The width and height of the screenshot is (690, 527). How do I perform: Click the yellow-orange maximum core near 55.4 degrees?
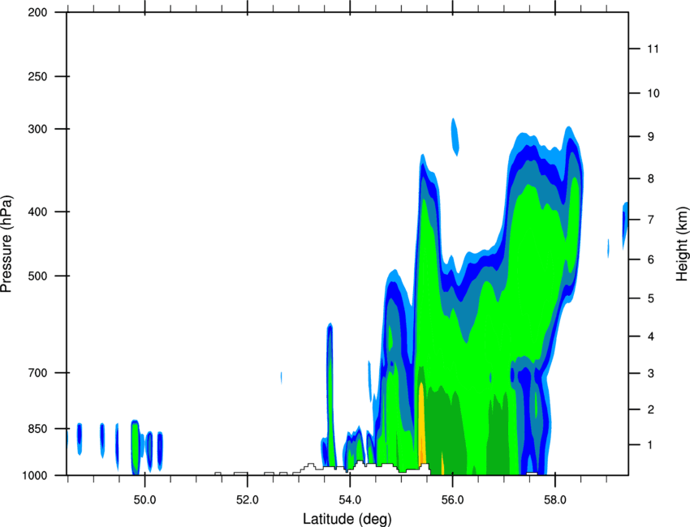[x=421, y=423]
